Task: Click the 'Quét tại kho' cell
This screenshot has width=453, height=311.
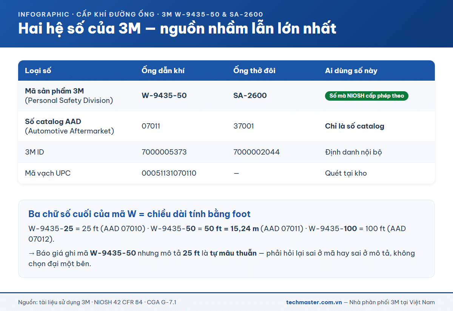Action: [x=346, y=173]
